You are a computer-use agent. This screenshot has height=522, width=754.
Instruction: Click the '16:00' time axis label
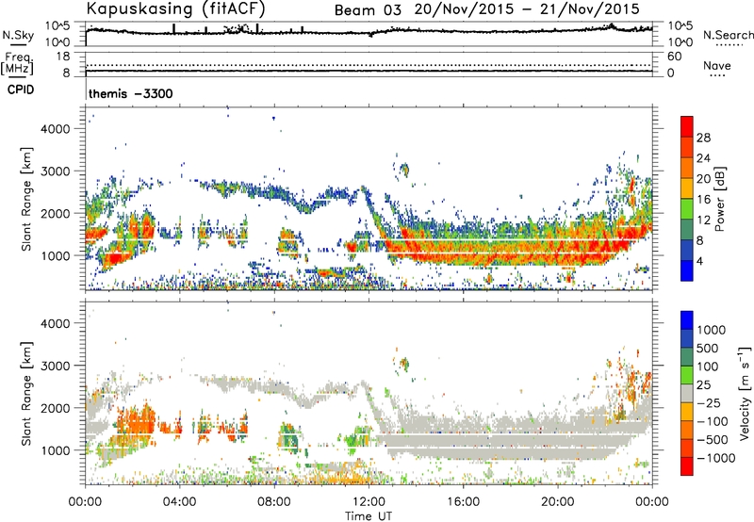(464, 502)
